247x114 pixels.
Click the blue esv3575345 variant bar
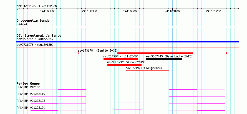pyautogui.click(x=128, y=42)
